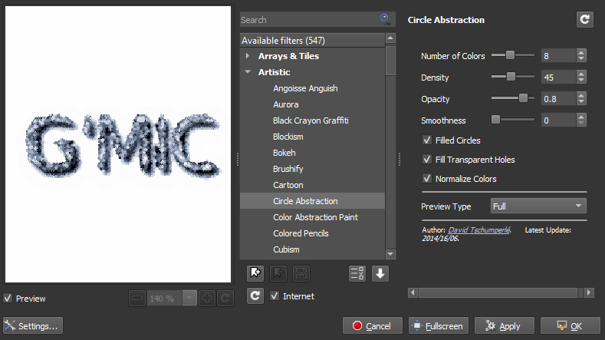605x340 pixels.
Task: Click the Cancel button
Action: (373, 325)
